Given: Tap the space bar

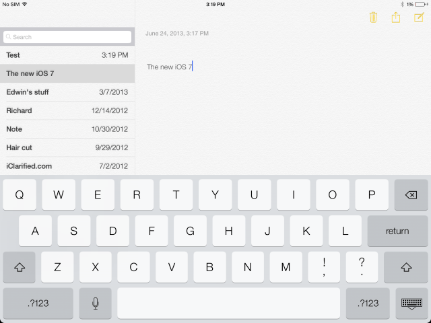Looking at the screenshot, I should click(229, 303).
